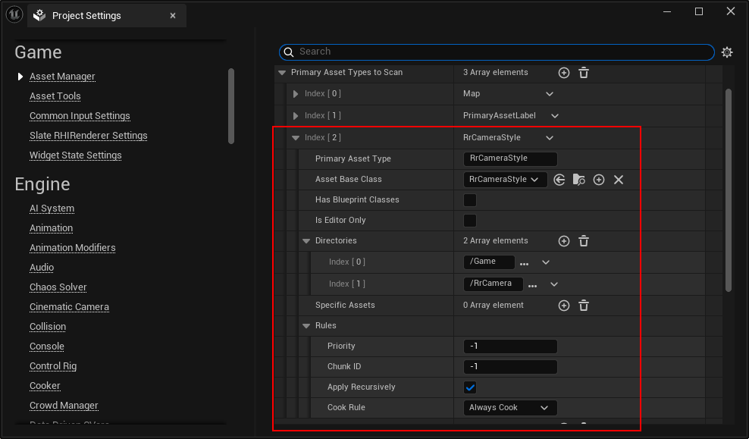Edit the /Game directory path field
This screenshot has width=749, height=439.
coord(489,262)
